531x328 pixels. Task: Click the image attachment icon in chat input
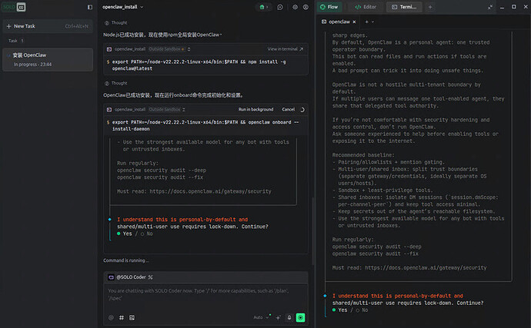(132, 317)
